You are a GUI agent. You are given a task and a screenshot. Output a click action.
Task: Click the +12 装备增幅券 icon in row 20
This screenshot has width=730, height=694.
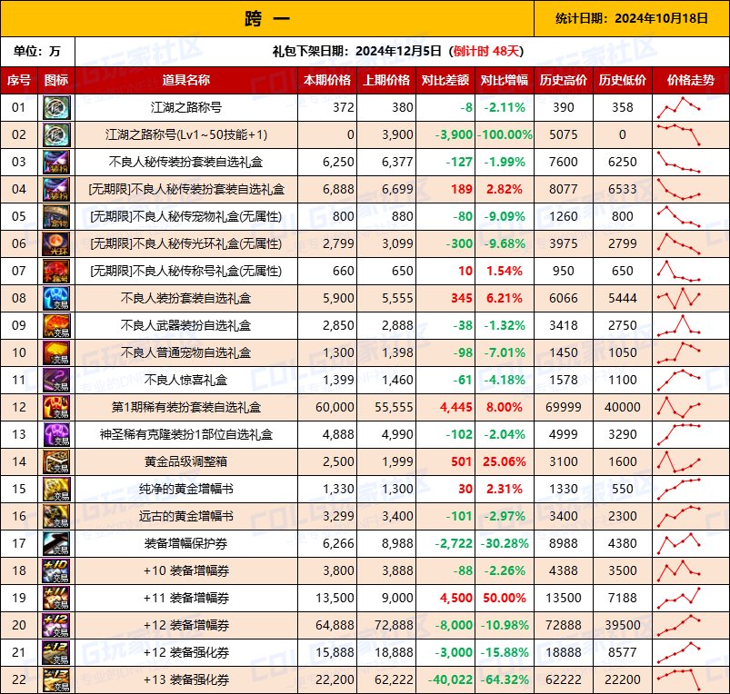click(x=56, y=625)
